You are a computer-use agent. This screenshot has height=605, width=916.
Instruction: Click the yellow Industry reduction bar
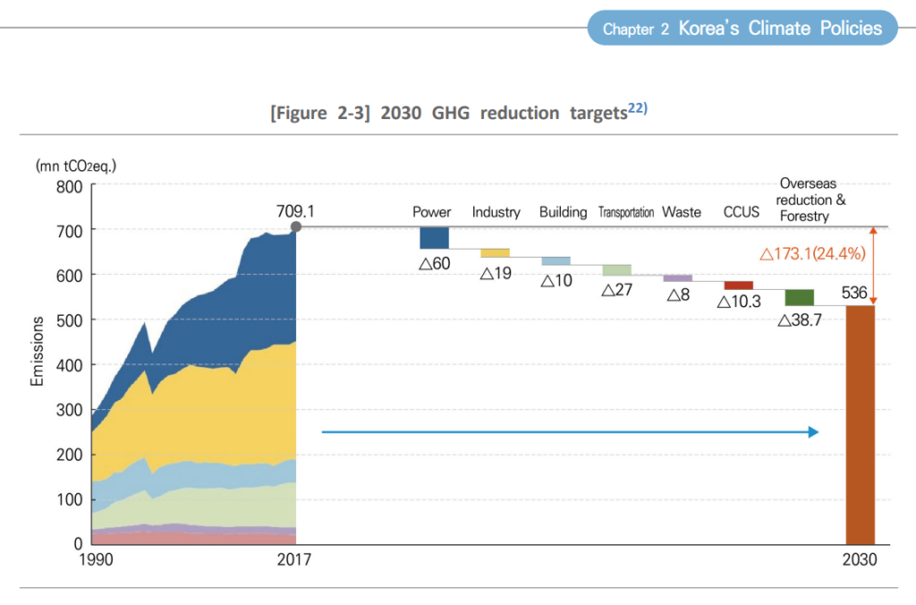point(495,252)
